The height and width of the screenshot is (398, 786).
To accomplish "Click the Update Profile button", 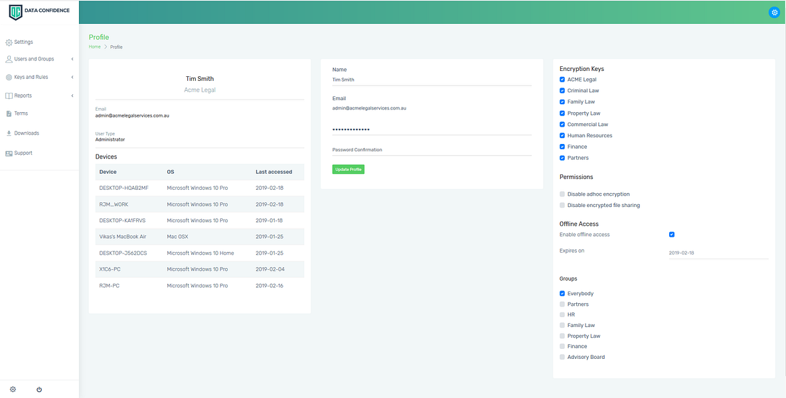I will [x=349, y=169].
